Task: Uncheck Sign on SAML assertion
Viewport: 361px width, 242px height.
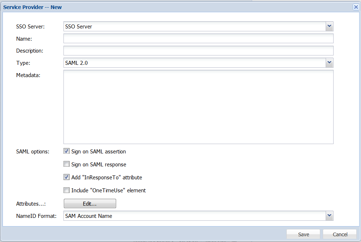Action: pyautogui.click(x=66, y=151)
